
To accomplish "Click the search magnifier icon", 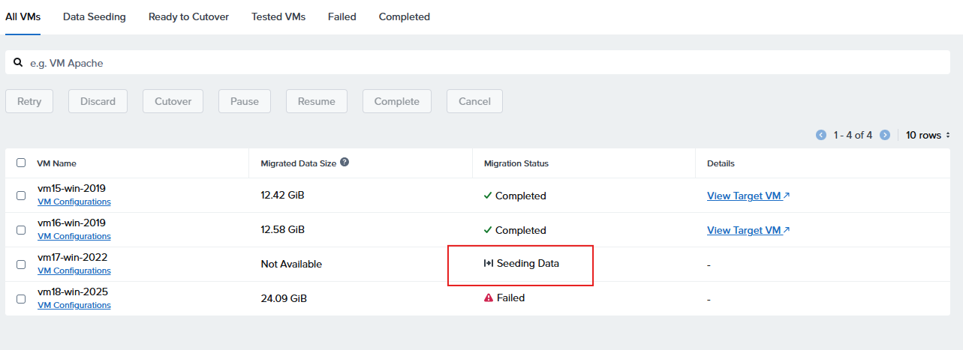I will 18,63.
